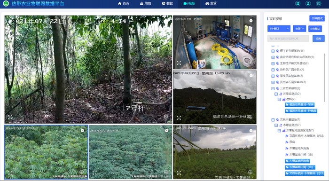Screen dimensions: 329x181
Task: Select the pump room video tile
Action: click(x=215, y=42)
